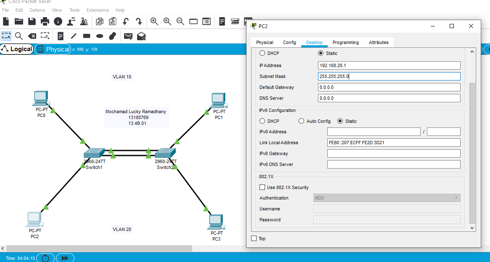Select the IPv6 Static radio button
The width and height of the screenshot is (490, 262).
(x=340, y=121)
